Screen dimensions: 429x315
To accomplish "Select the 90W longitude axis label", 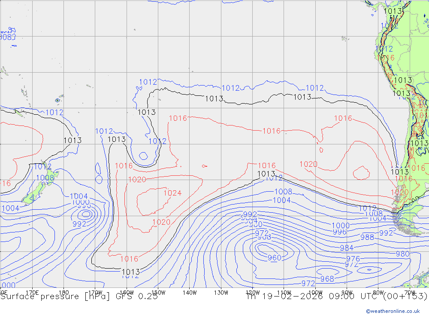I will (x=347, y=293).
